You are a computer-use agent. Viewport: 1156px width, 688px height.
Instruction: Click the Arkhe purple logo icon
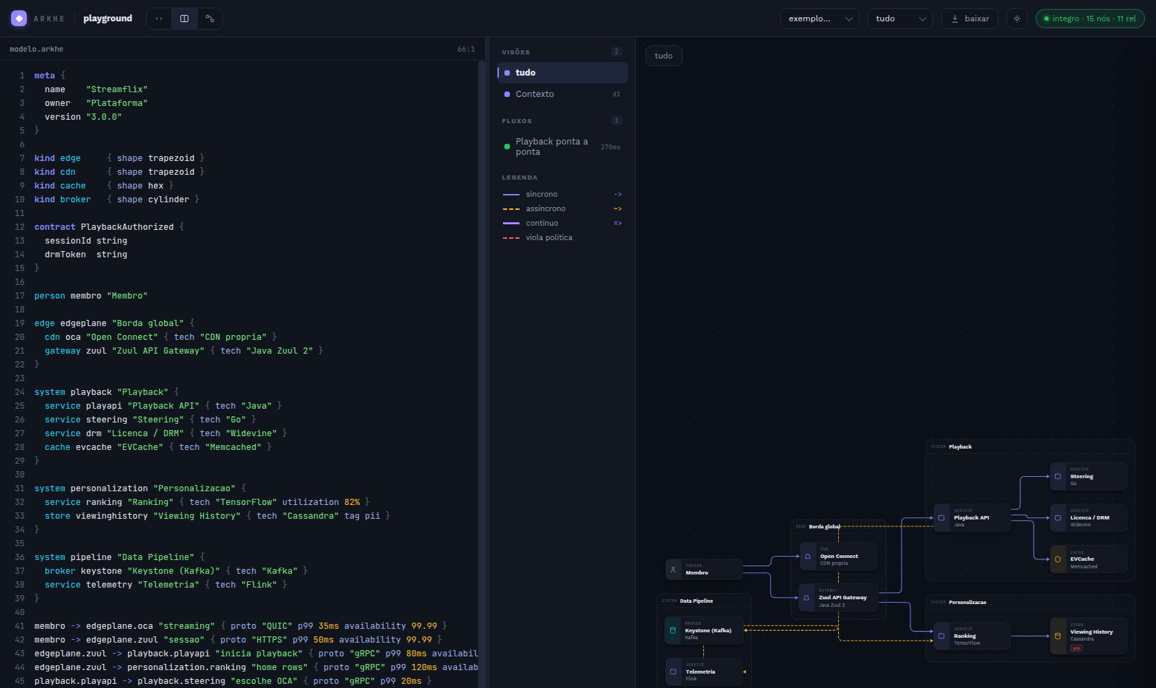pyautogui.click(x=19, y=19)
